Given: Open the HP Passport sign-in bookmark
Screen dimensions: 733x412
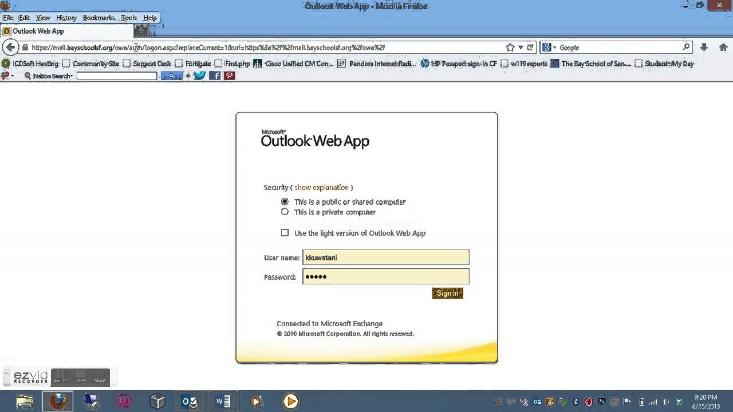Looking at the screenshot, I should [x=459, y=64].
